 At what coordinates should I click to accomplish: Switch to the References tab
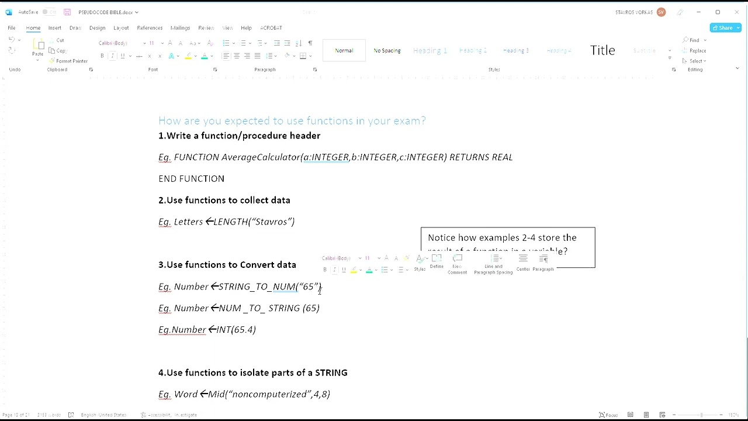[x=150, y=28]
